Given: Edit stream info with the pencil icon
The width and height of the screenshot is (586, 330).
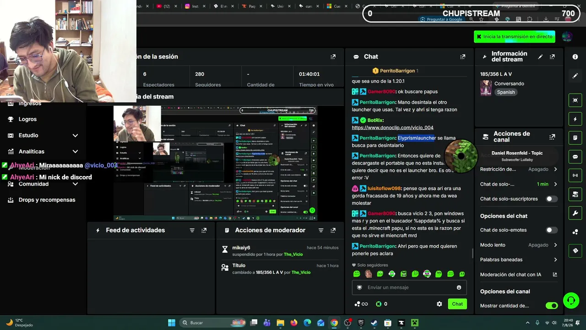Looking at the screenshot, I should (x=540, y=57).
